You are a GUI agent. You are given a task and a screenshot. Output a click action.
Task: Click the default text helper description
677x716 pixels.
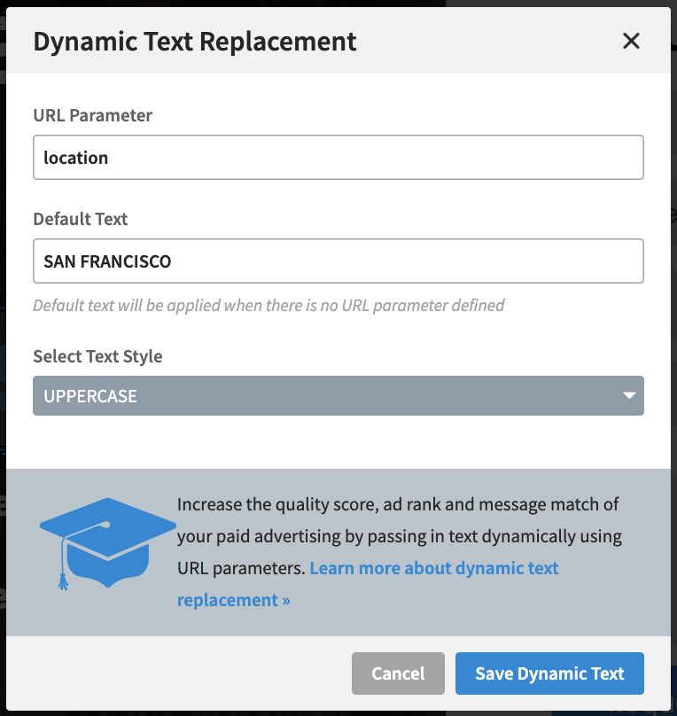pyautogui.click(x=268, y=305)
